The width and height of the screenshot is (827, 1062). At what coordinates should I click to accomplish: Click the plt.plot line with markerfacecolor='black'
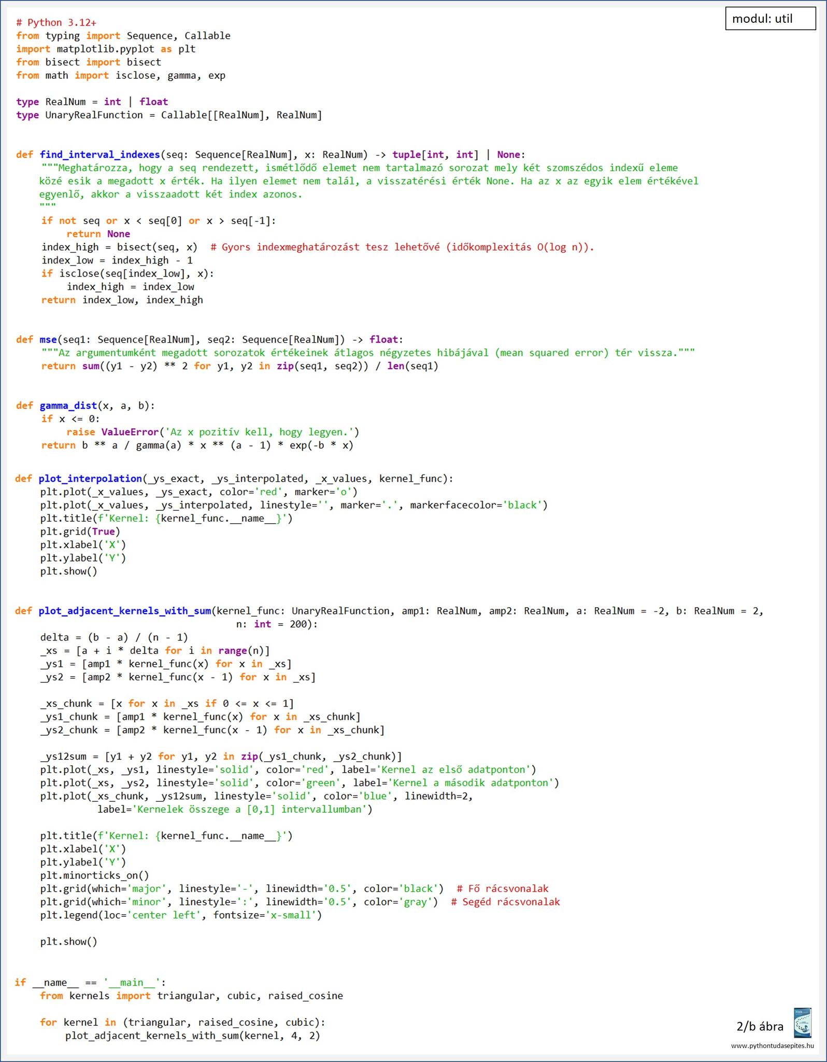[x=294, y=505]
